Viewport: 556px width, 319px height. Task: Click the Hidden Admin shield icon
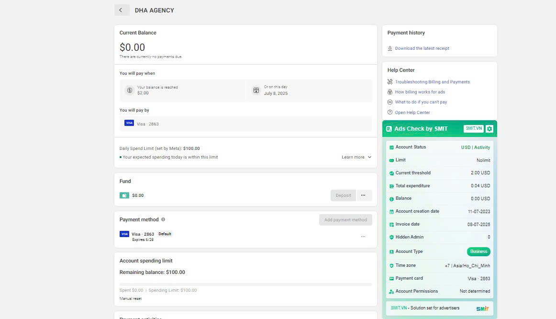[x=391, y=238]
